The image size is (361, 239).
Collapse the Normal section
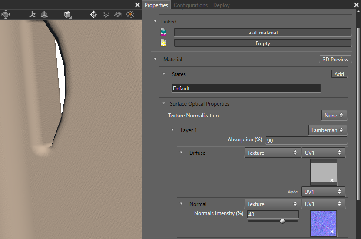[x=181, y=204]
